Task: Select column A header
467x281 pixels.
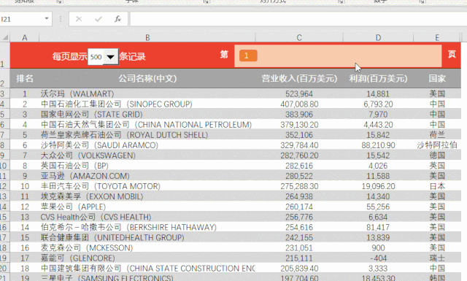Action: pyautogui.click(x=24, y=37)
